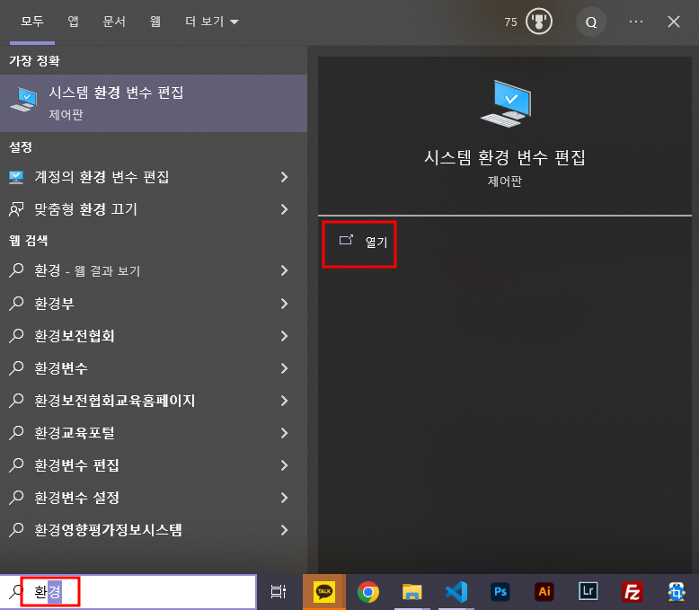Close the search panel with X
The width and height of the screenshot is (699, 610).
coord(674,22)
